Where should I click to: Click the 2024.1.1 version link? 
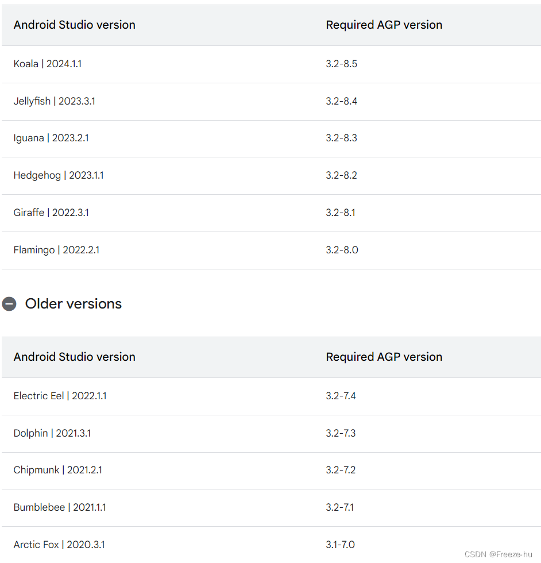click(x=65, y=64)
